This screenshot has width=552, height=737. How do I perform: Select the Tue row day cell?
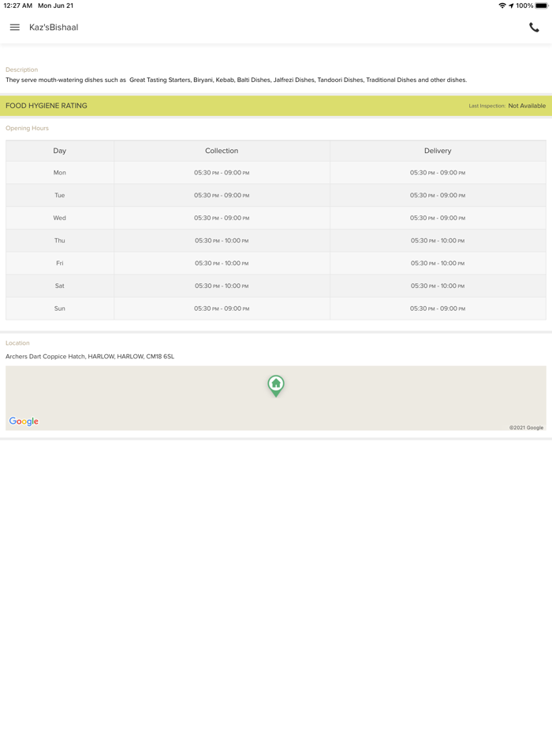pos(60,195)
